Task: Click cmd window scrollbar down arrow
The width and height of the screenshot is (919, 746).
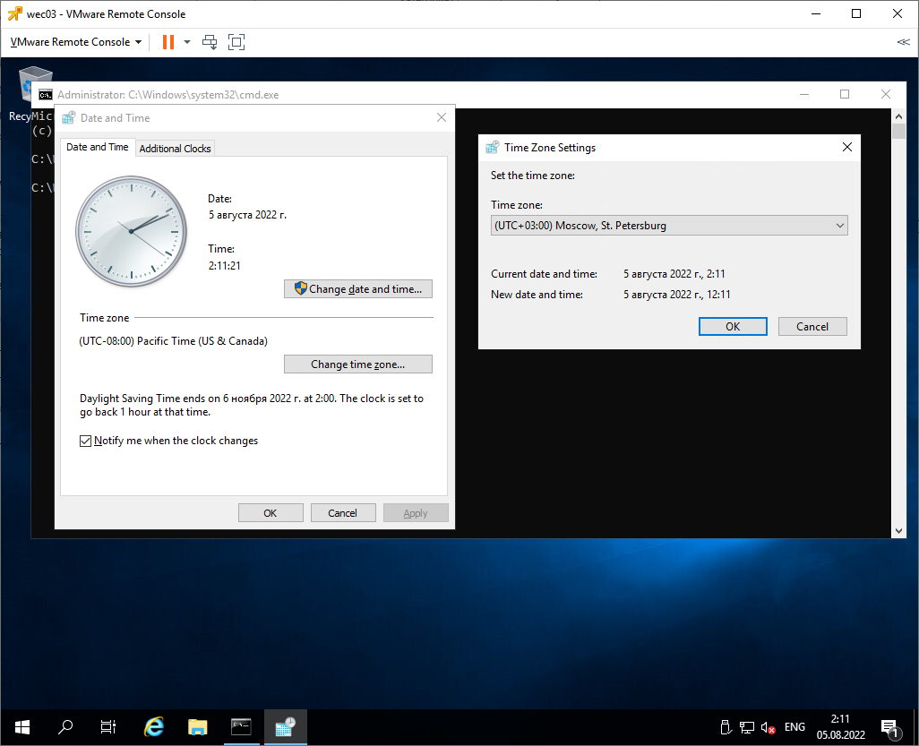Action: (898, 531)
